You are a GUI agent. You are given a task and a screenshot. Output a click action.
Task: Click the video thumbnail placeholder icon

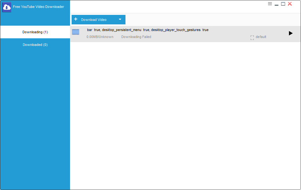75,32
